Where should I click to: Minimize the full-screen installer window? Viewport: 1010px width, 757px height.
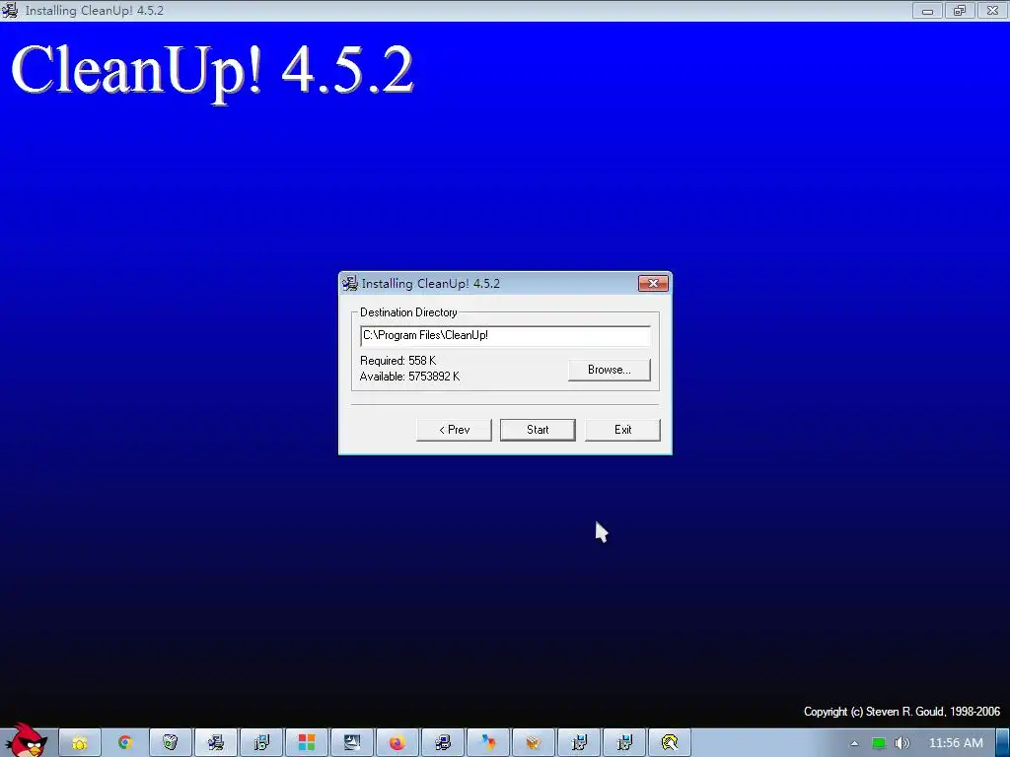tap(927, 10)
